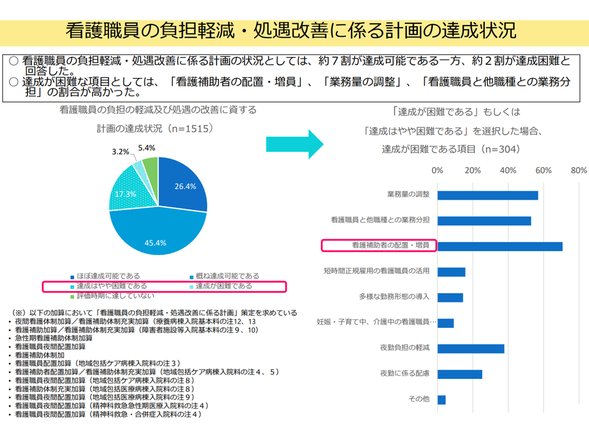Click the 45.4% pie slice label
This screenshot has height=441, width=589.
point(155,243)
